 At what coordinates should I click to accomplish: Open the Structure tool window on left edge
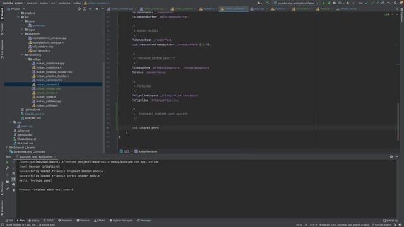point(3,189)
